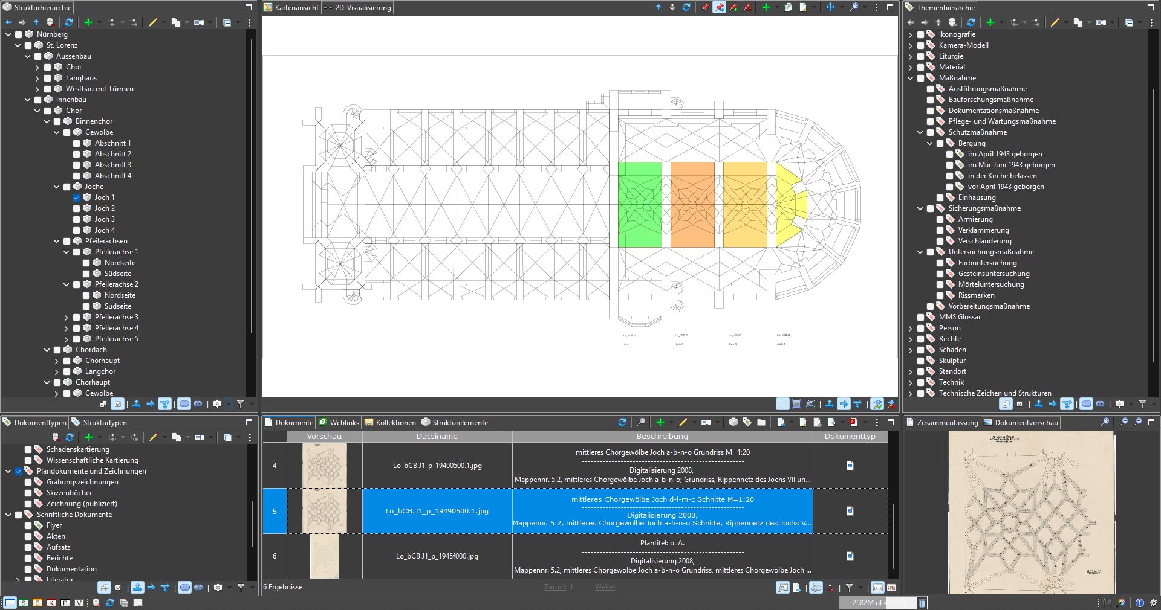1161x610 pixels.
Task: Click rectangular selection tool below the map
Action: point(782,404)
